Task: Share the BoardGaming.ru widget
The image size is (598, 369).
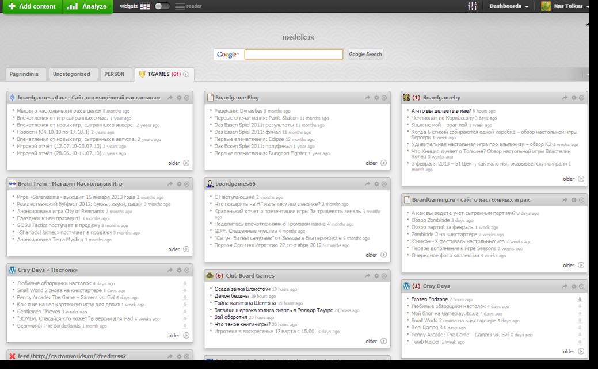Action: pos(565,200)
